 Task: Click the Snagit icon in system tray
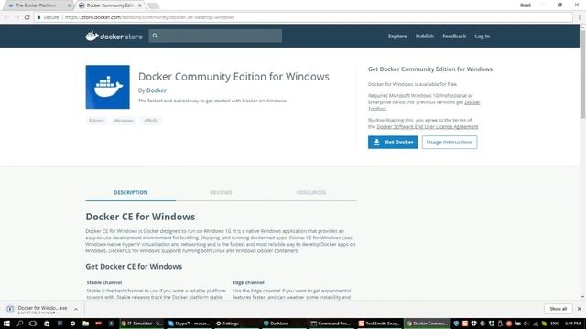pos(464,324)
